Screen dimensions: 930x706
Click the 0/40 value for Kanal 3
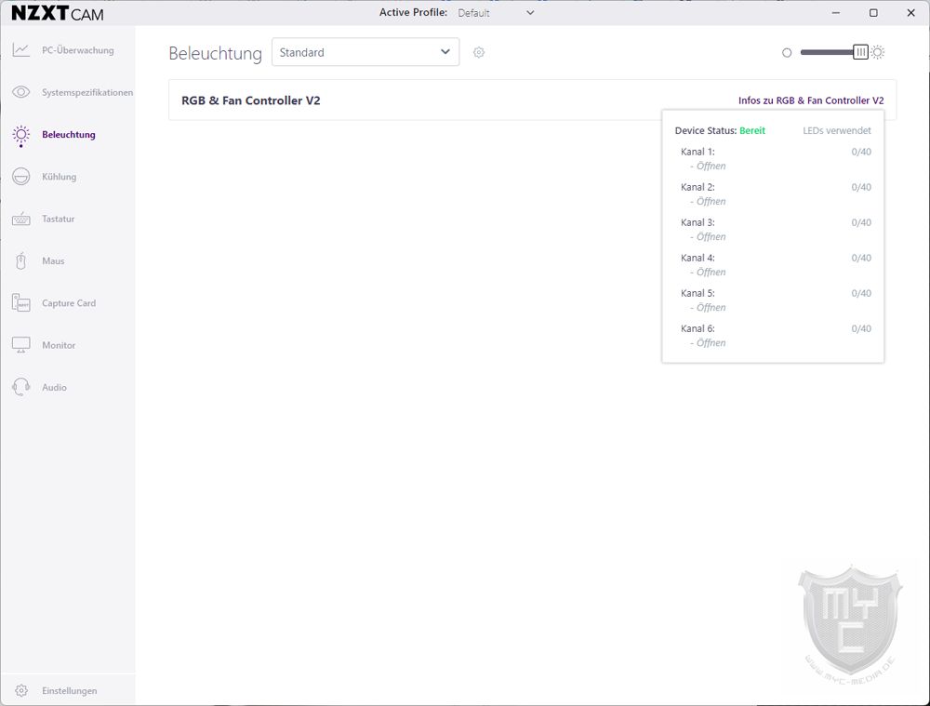pos(861,222)
